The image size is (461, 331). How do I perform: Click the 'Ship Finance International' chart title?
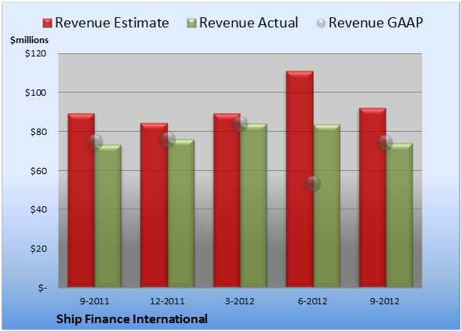[x=132, y=319]
